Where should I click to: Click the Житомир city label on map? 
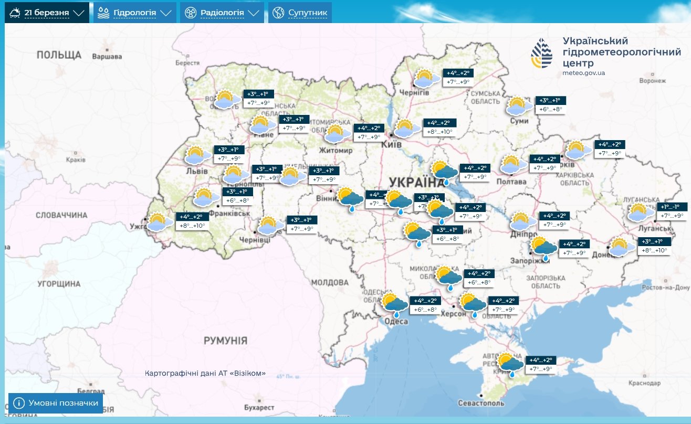pyautogui.click(x=336, y=151)
